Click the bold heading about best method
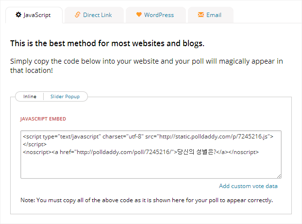Viewport: 302px width, 224px height. click(107, 43)
